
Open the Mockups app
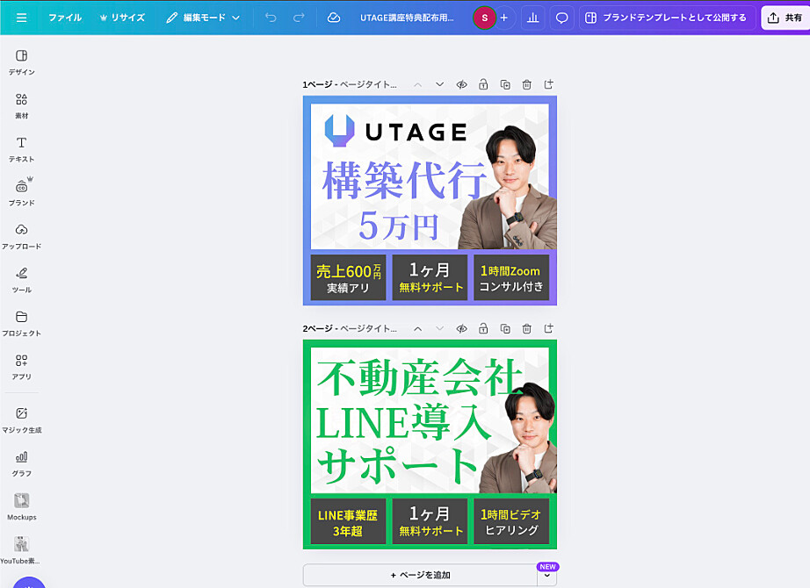[22, 507]
